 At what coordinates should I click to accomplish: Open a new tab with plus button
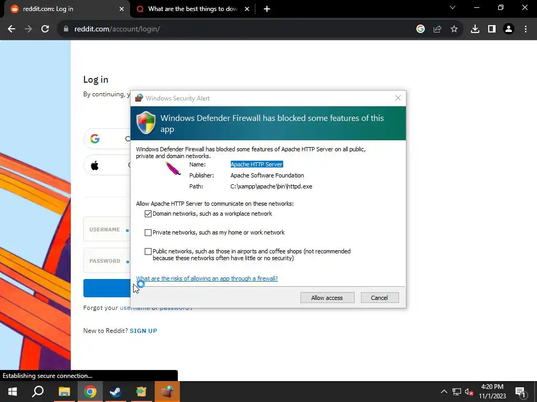[x=267, y=9]
